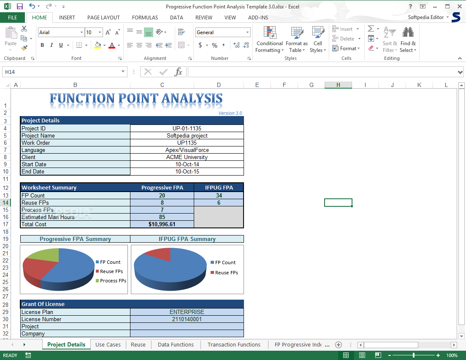Apply Percent Style with the % icon
This screenshot has height=360, width=466.
click(x=214, y=45)
